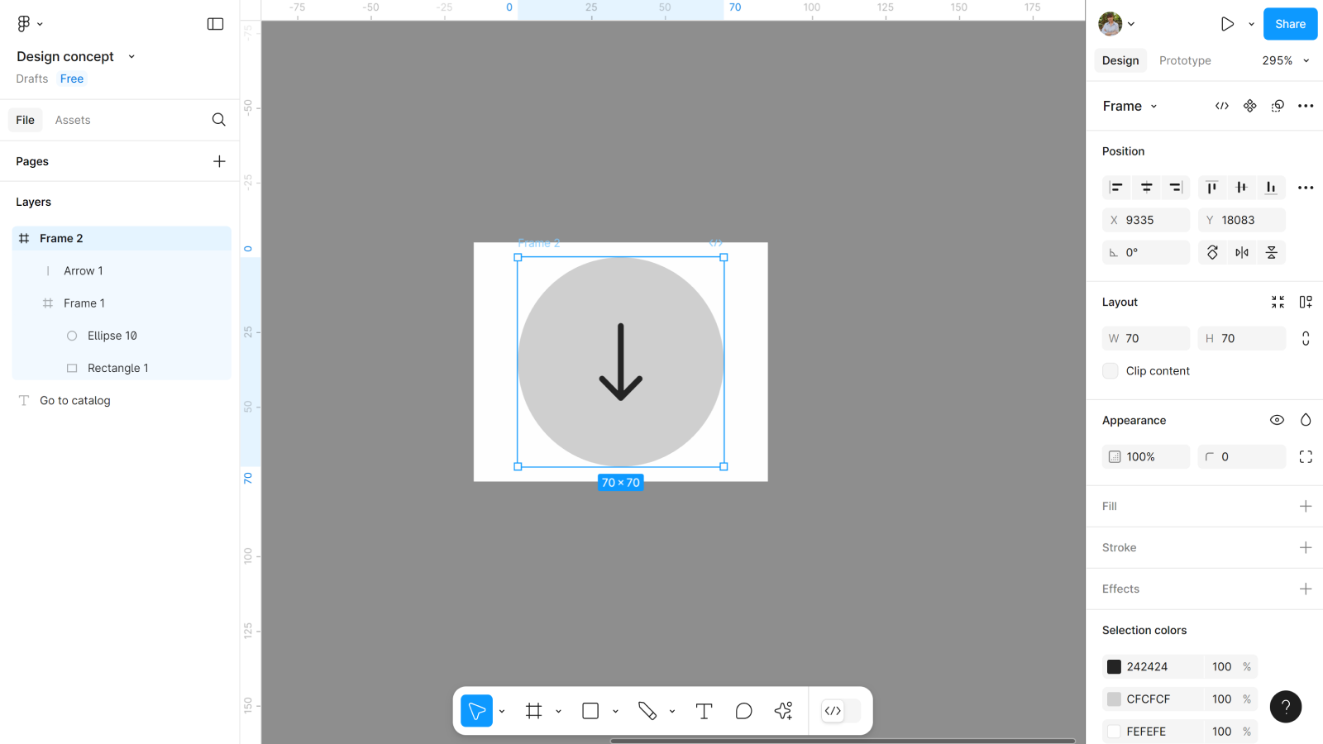Click the 242424 color swatch

click(x=1114, y=667)
